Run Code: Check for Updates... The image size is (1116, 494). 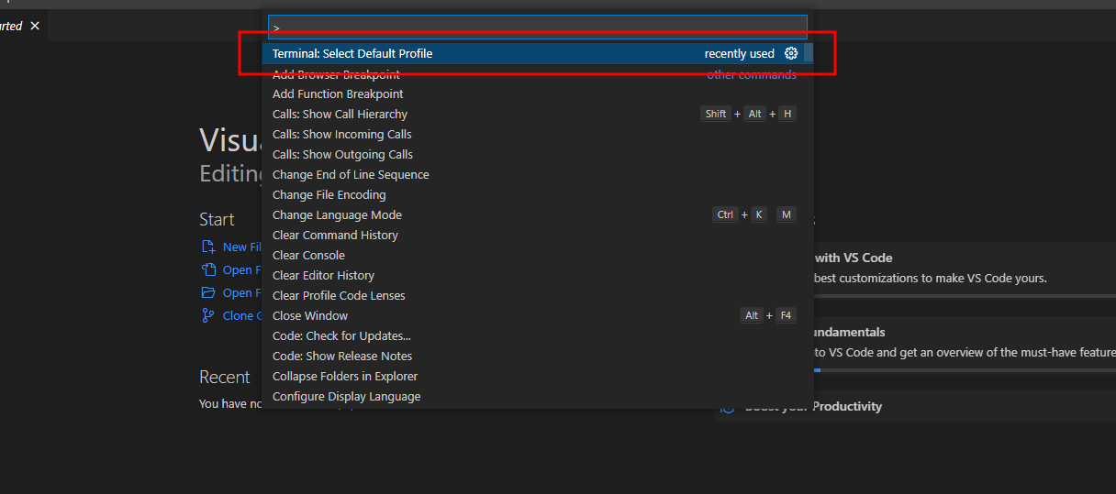[533, 335]
